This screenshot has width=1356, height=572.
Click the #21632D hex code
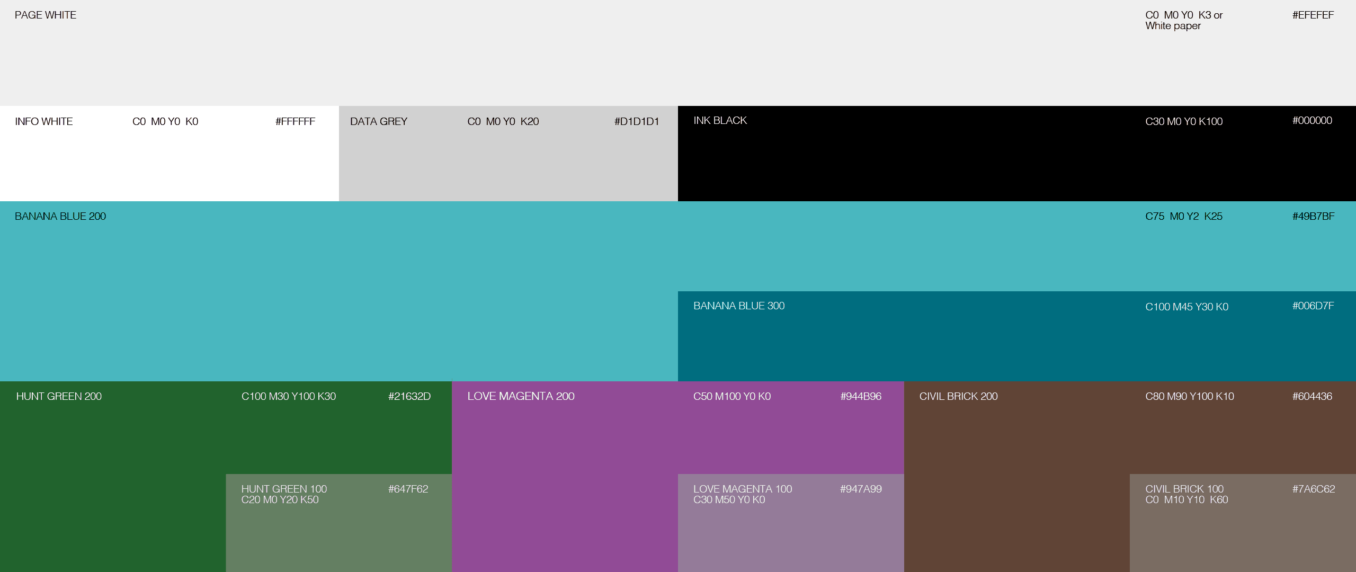[x=409, y=397]
